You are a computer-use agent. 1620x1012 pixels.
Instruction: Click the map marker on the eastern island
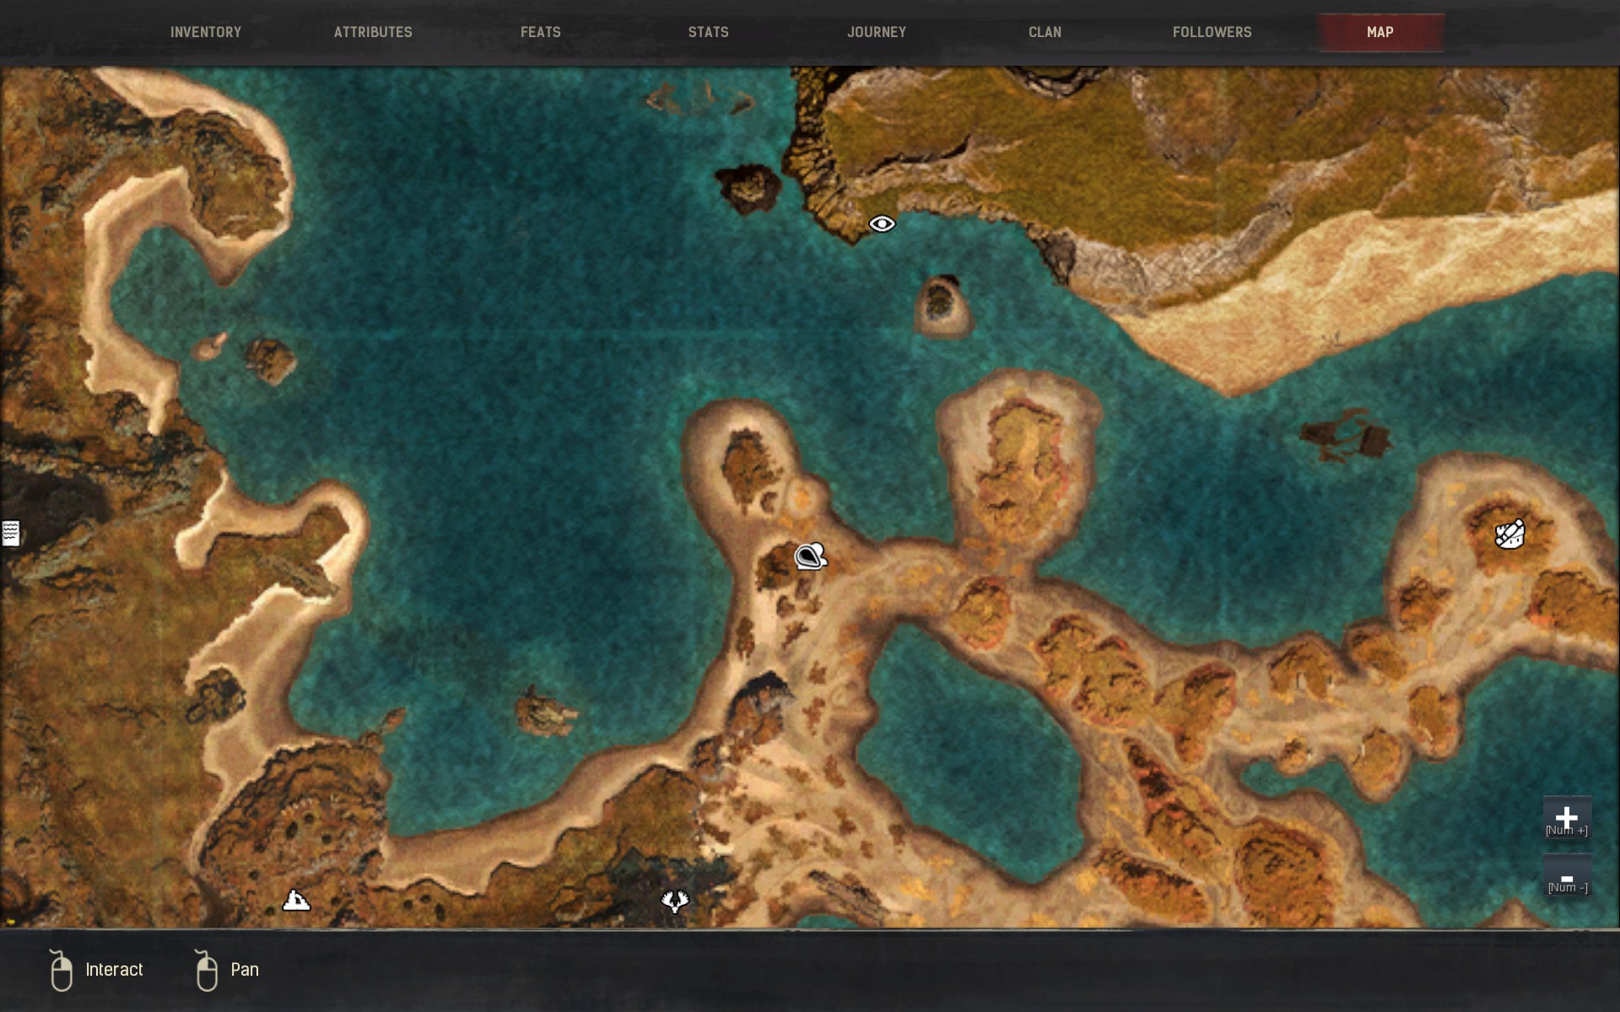1509,534
